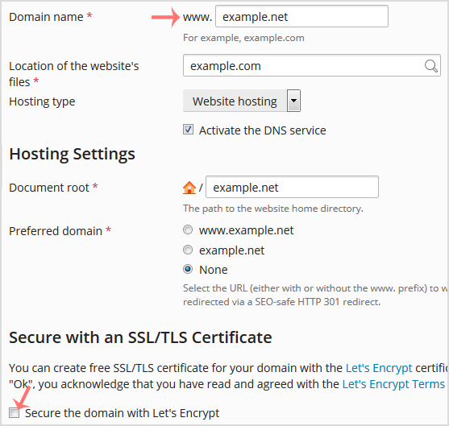Image resolution: width=449 pixels, height=426 pixels.
Task: Enable Secure the domain with Let's Encrypt
Action: 14,413
